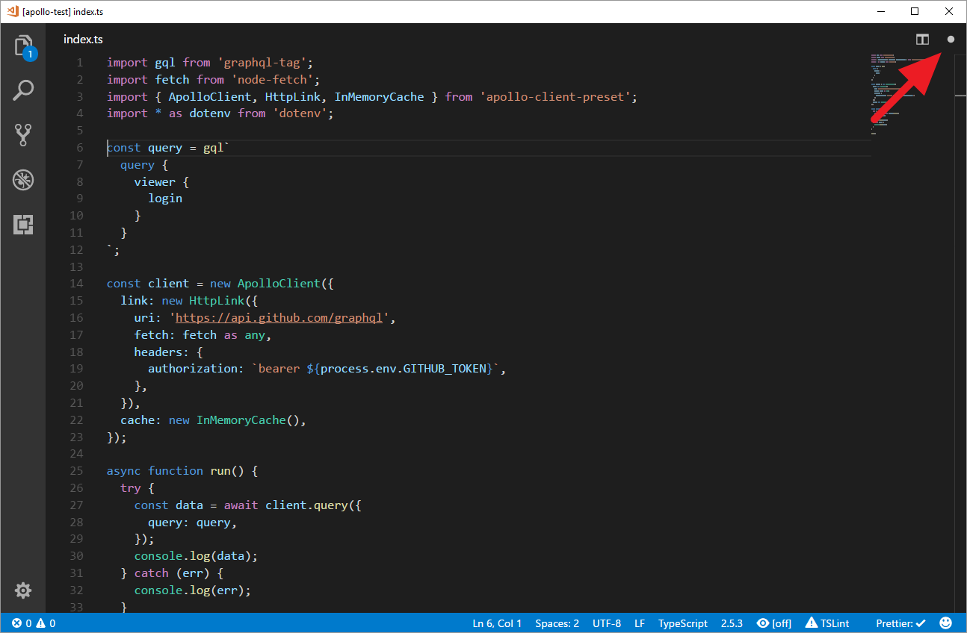Change the language mode from TypeScript
967x633 pixels.
tap(682, 623)
